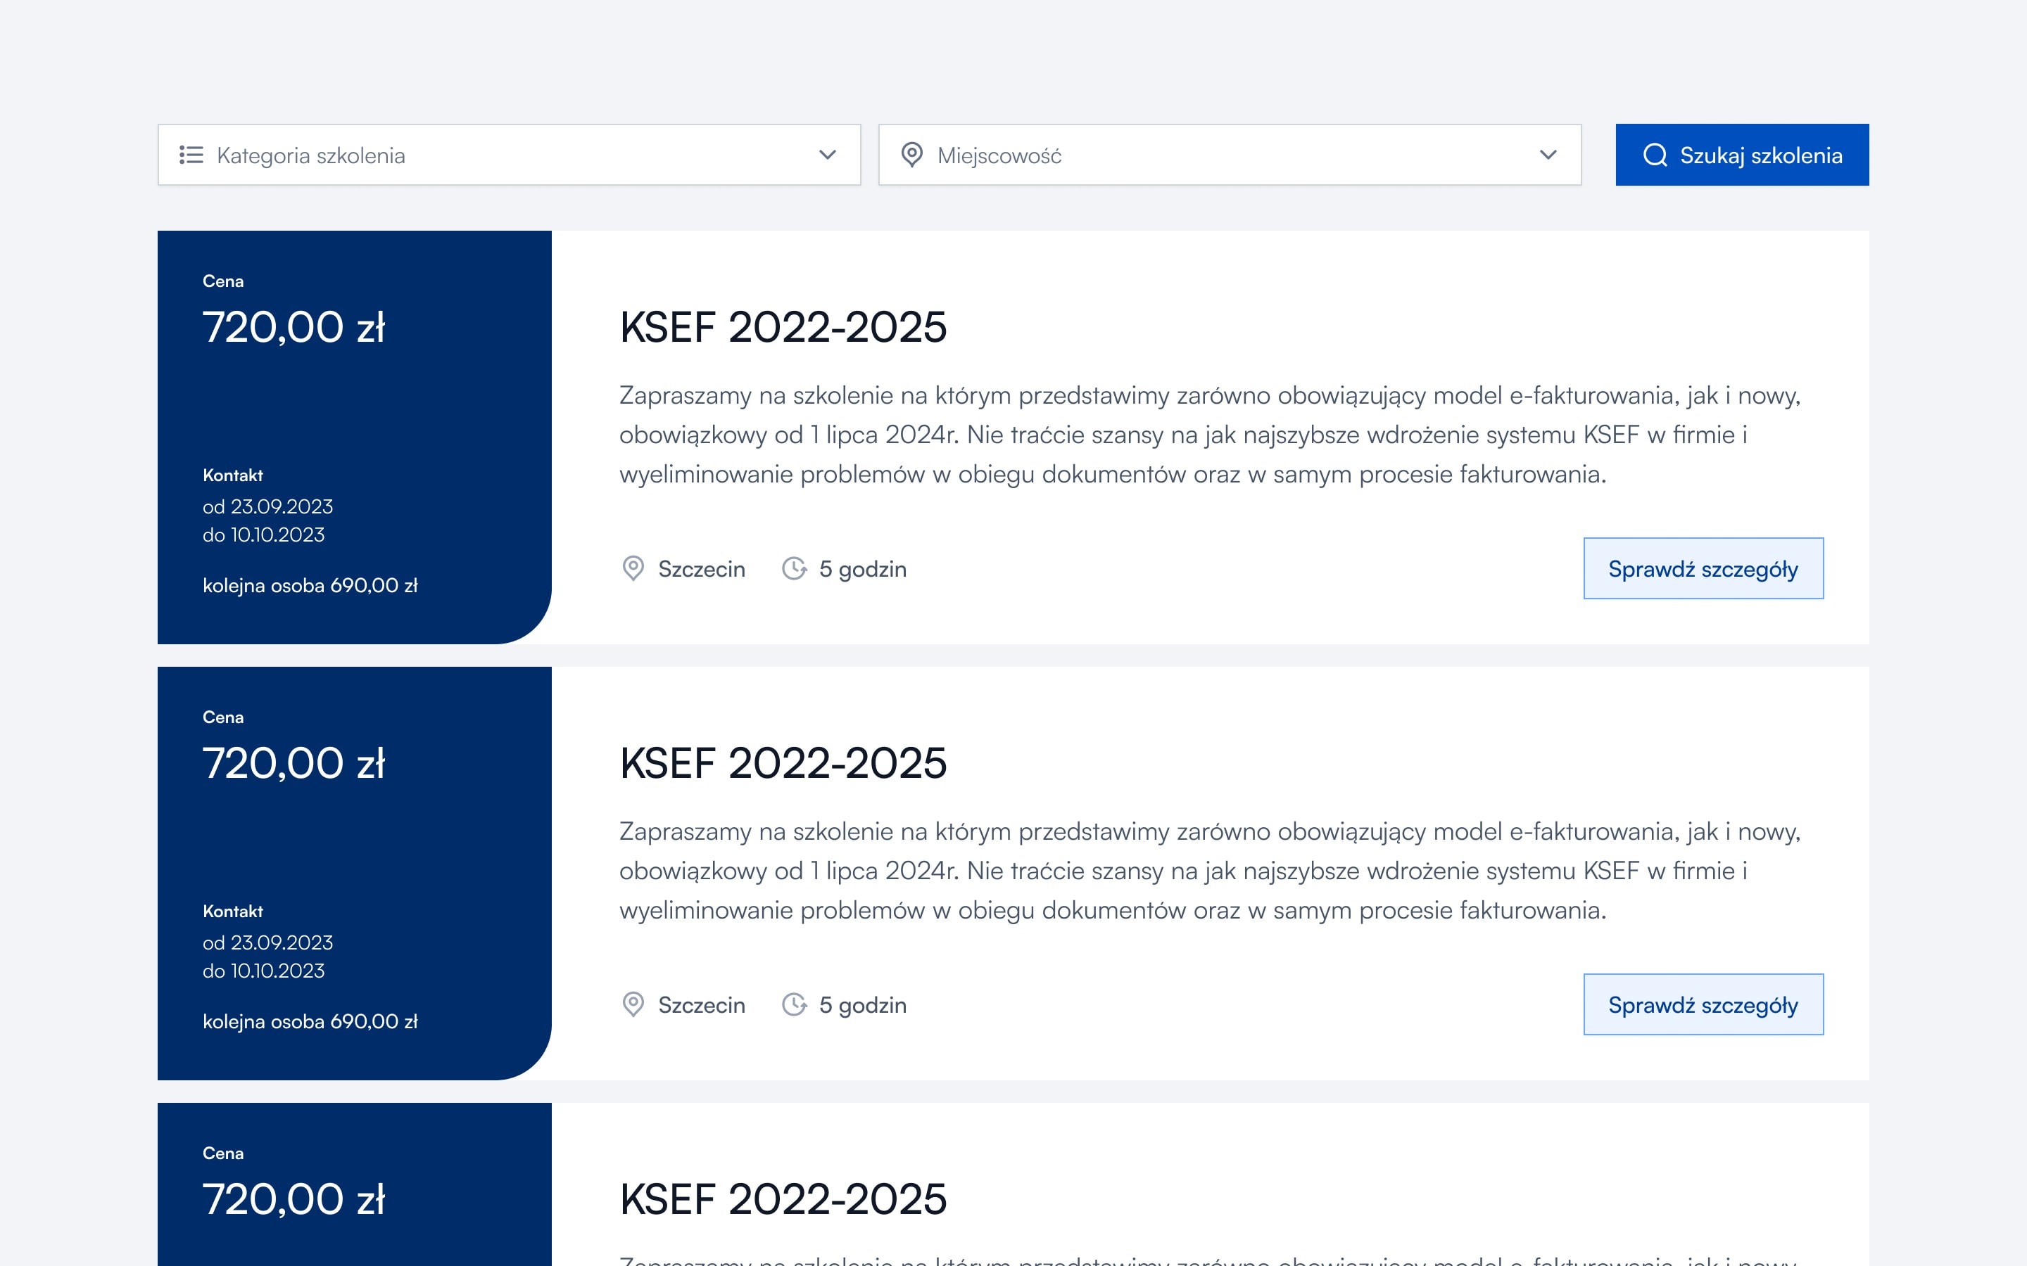
Task: Click 'do 10.10.2023' on the second card
Action: [264, 971]
